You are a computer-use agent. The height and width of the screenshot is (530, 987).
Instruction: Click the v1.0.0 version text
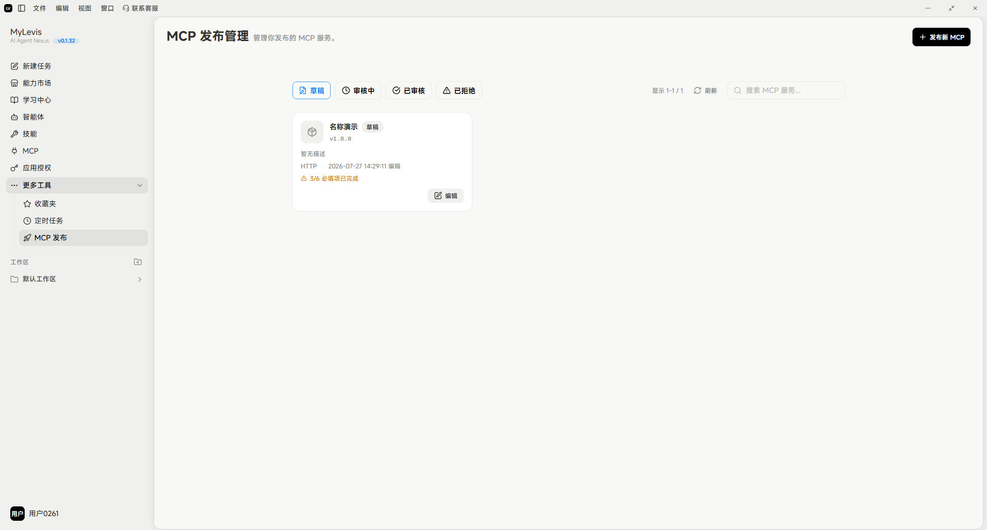click(340, 139)
